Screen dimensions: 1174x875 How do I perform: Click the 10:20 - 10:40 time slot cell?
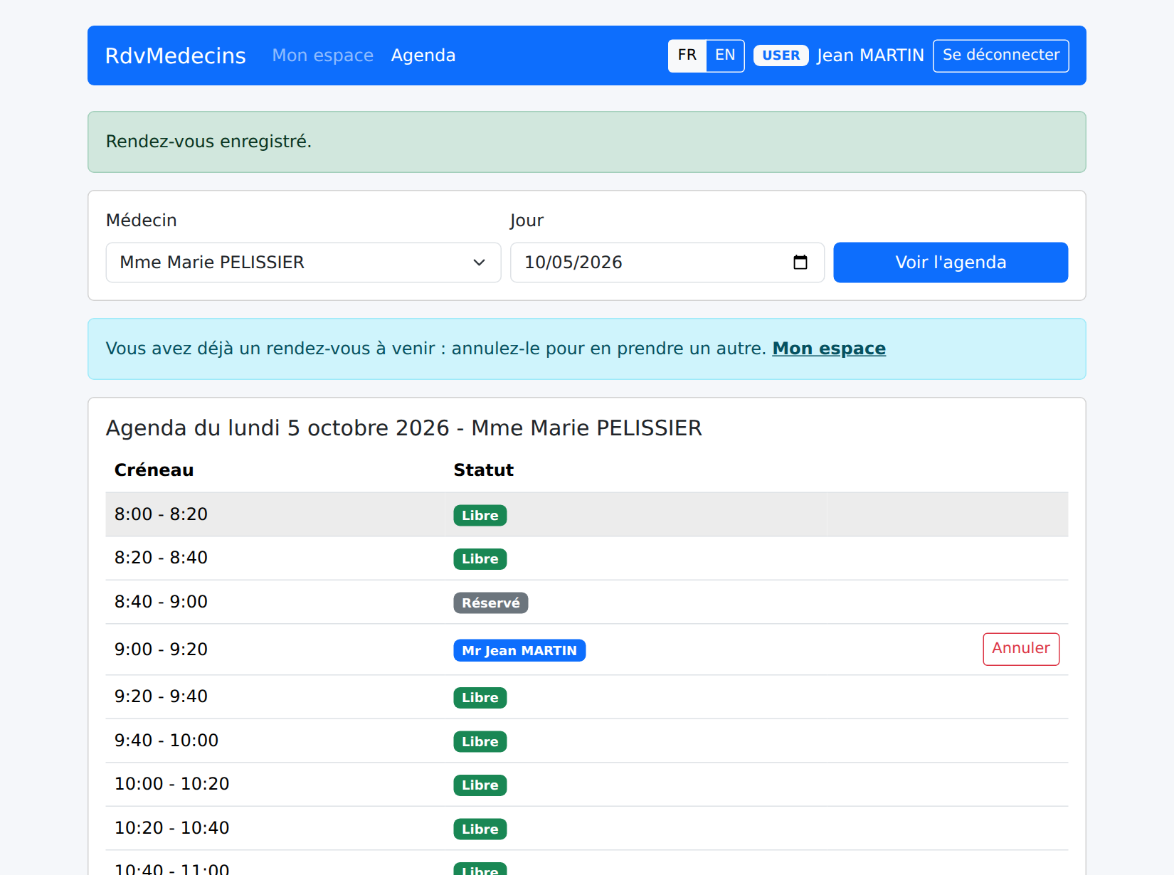[275, 828]
